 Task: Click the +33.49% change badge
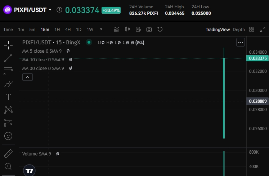pos(111,10)
